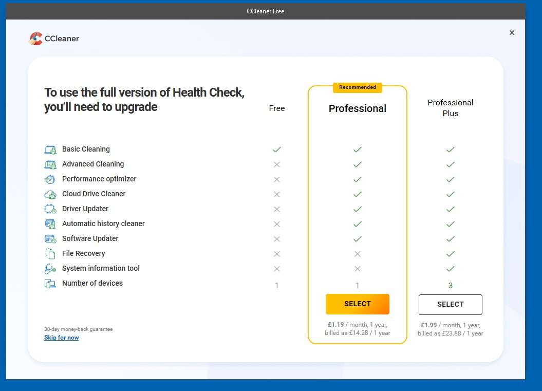Click the Number of devices icon

50,284
